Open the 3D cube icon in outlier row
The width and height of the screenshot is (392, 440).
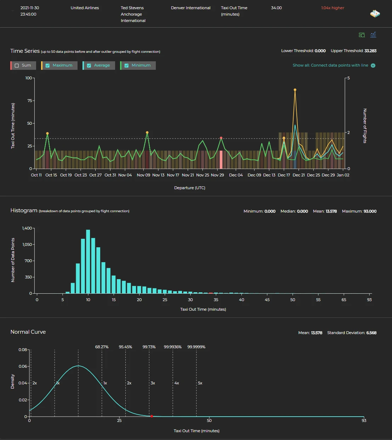tap(375, 14)
